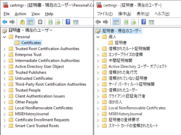Image resolution: width=181 pixels, height=135 pixels.
Task: Open Help icon in the right window
Action: tap(143, 22)
